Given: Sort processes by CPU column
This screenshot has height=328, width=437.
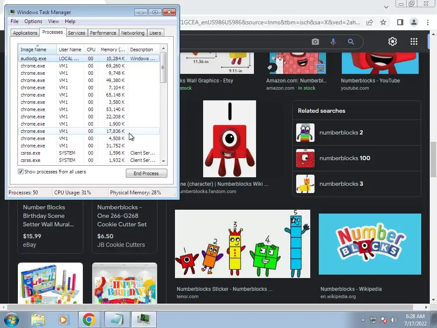Looking at the screenshot, I should (x=91, y=50).
